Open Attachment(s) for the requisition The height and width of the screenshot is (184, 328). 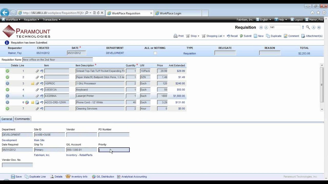coord(312,36)
